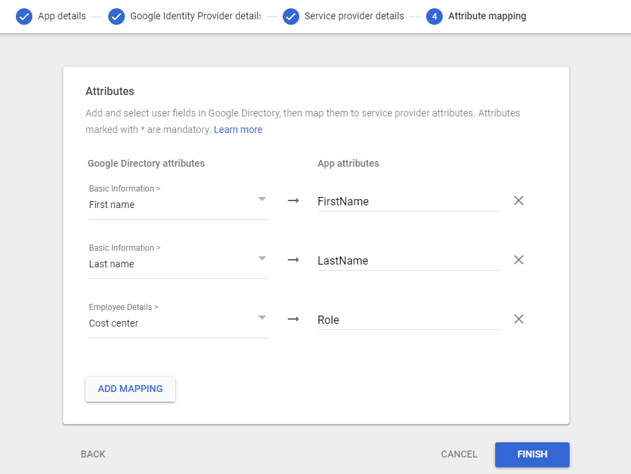This screenshot has width=631, height=474.
Task: Click Service provider details checkmark icon
Action: click(291, 16)
